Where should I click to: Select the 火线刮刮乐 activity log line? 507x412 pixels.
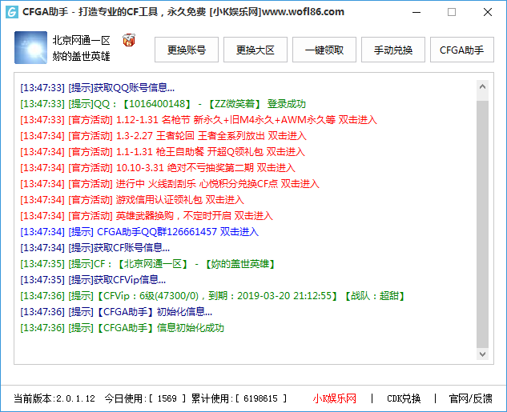(170, 184)
